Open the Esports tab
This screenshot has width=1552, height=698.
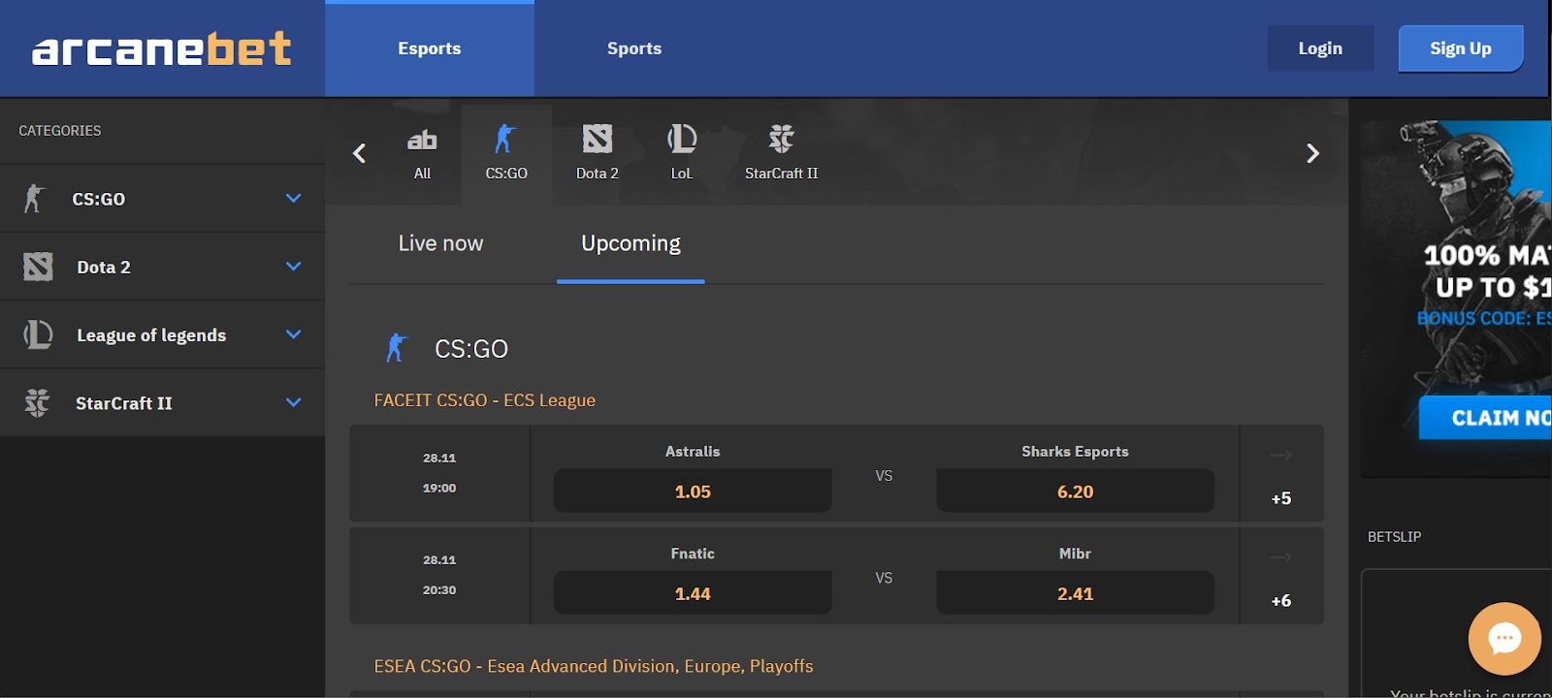point(430,48)
